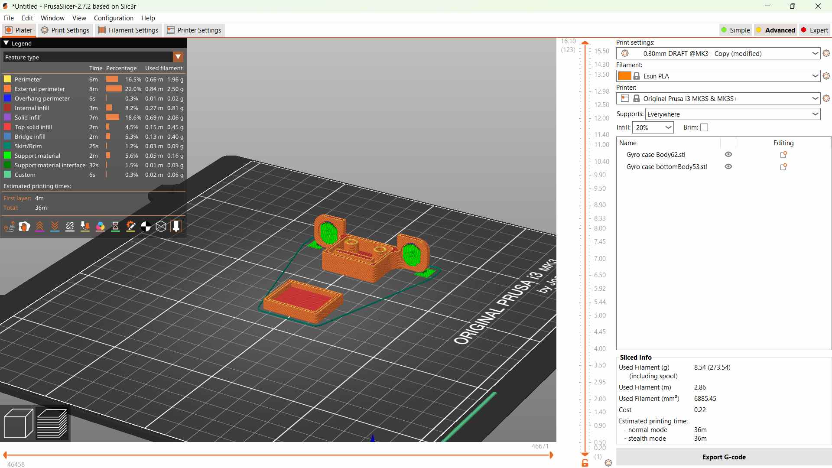Open the Infill percentage dropdown
Viewport: 832px width, 468px height.
click(653, 127)
